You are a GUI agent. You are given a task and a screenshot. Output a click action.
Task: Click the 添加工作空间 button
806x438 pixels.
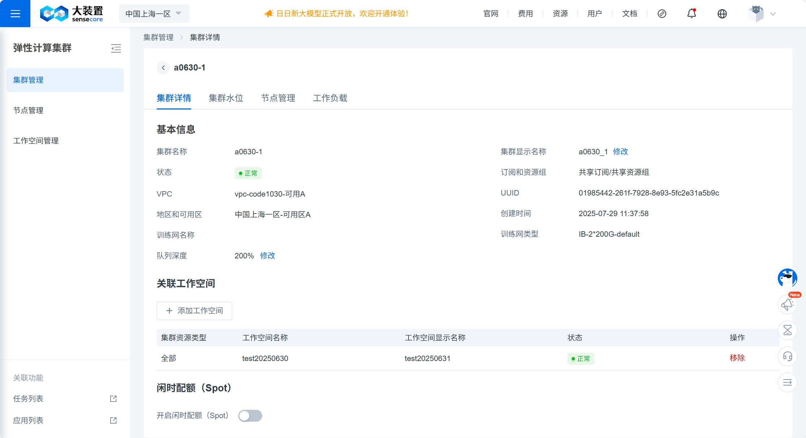tap(194, 311)
